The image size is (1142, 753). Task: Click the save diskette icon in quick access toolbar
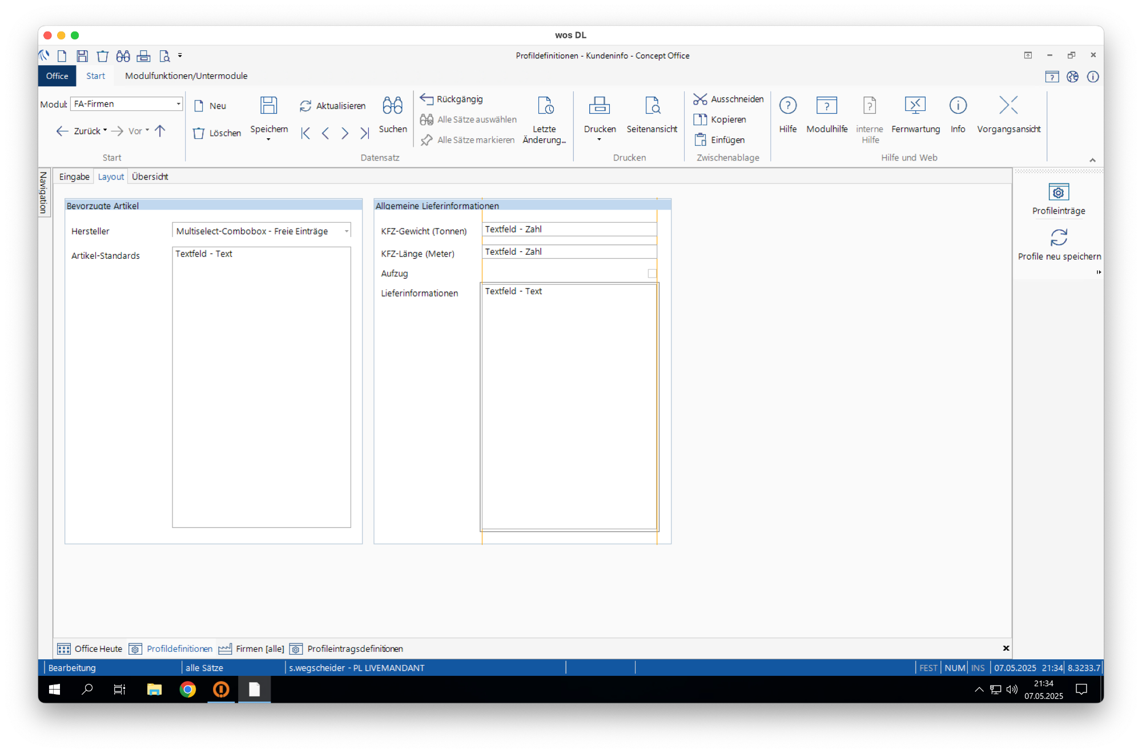[82, 56]
